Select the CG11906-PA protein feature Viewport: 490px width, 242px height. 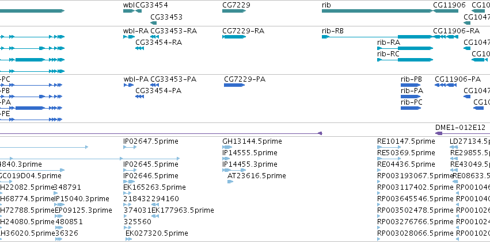tap(446, 85)
